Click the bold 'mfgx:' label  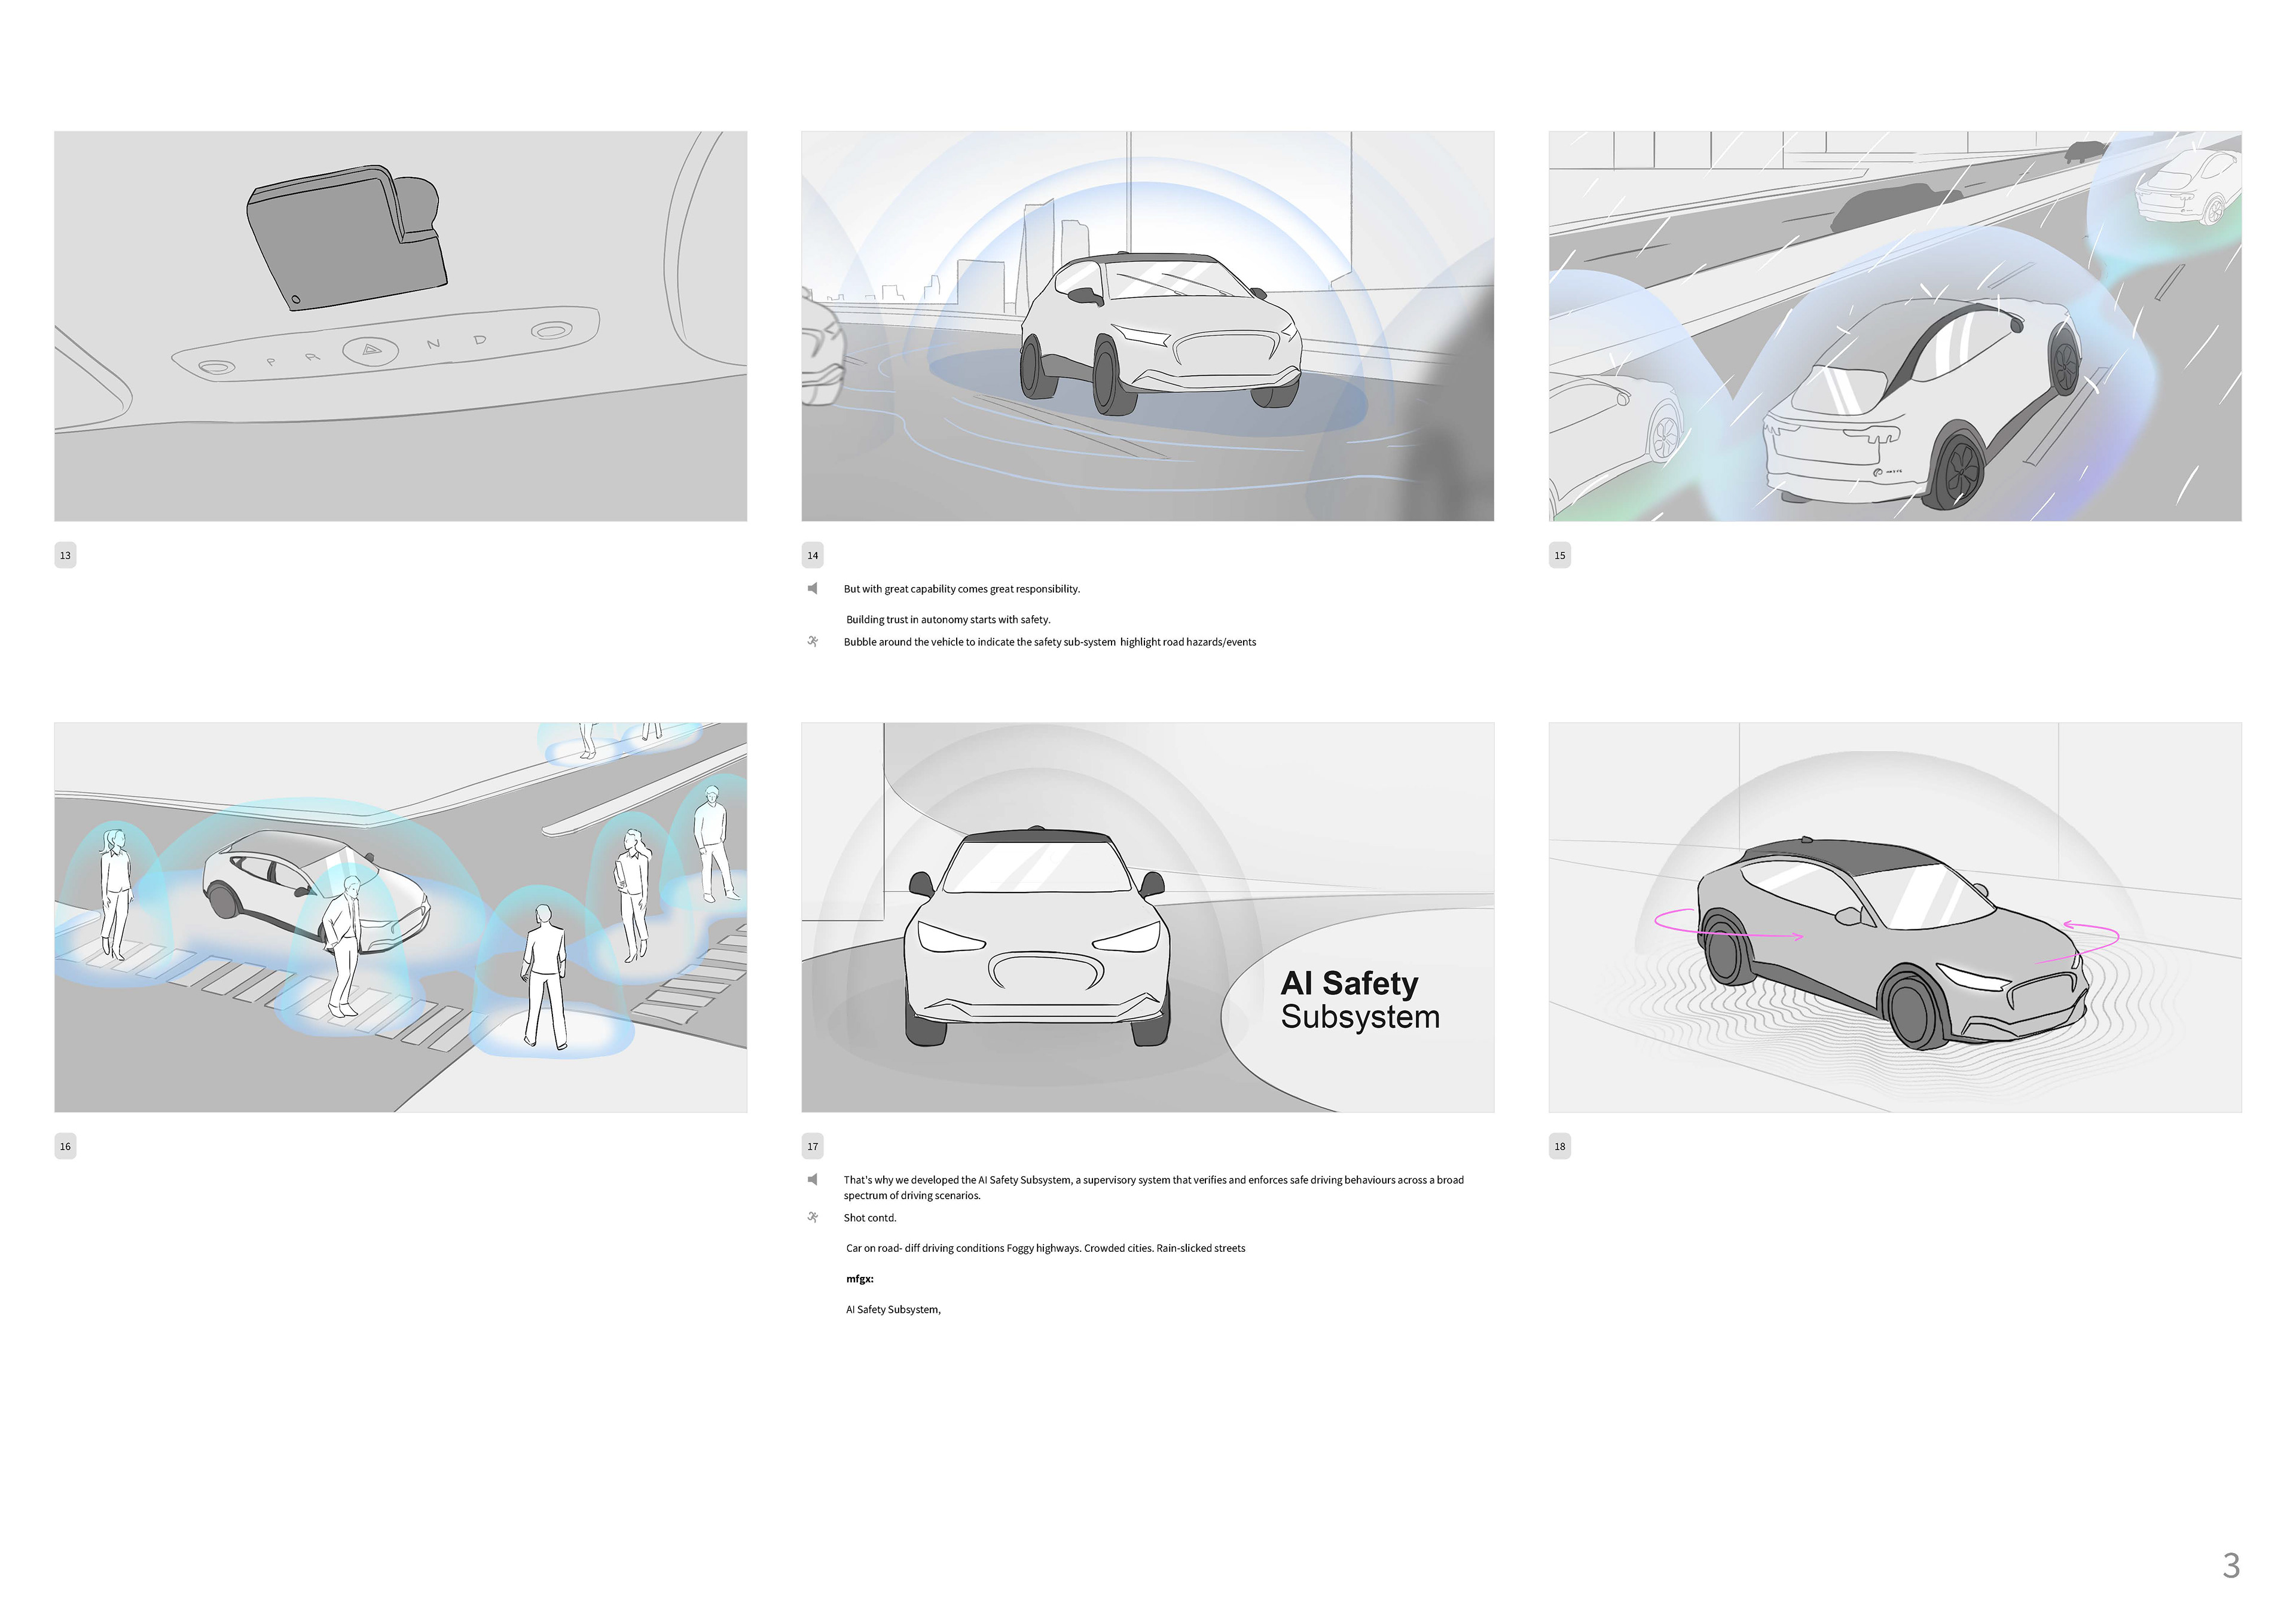860,1279
